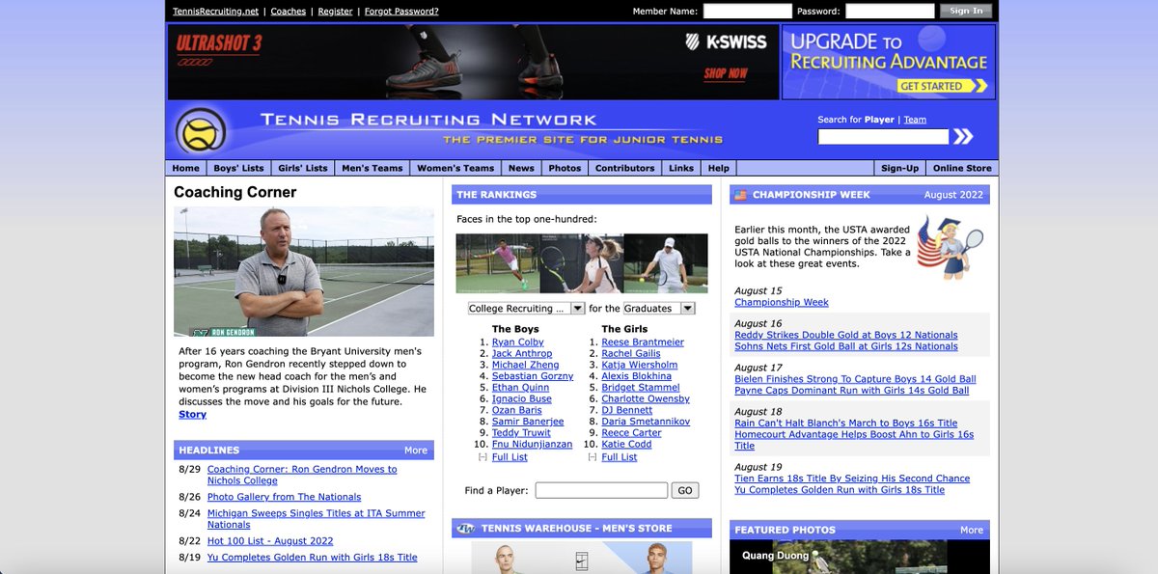Screen dimensions: 1158x574
Task: Click the Shop Now K-Swiss ad
Action: [726, 73]
